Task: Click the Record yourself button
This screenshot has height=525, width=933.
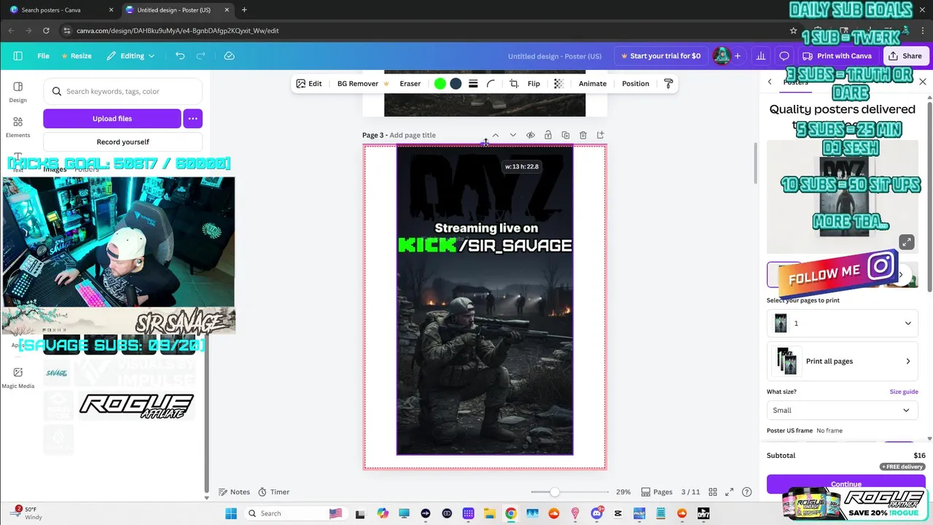Action: 122,142
